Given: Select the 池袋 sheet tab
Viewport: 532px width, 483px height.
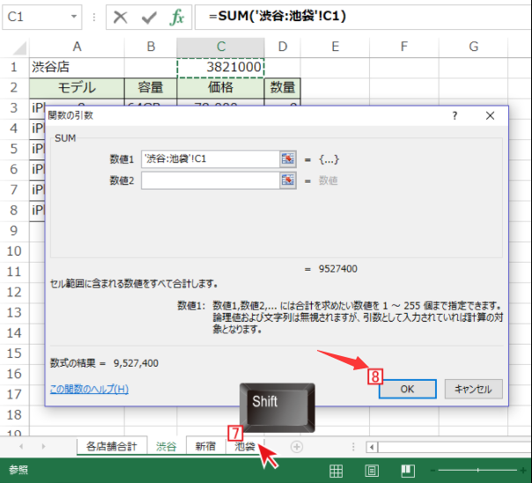Looking at the screenshot, I should click(245, 446).
